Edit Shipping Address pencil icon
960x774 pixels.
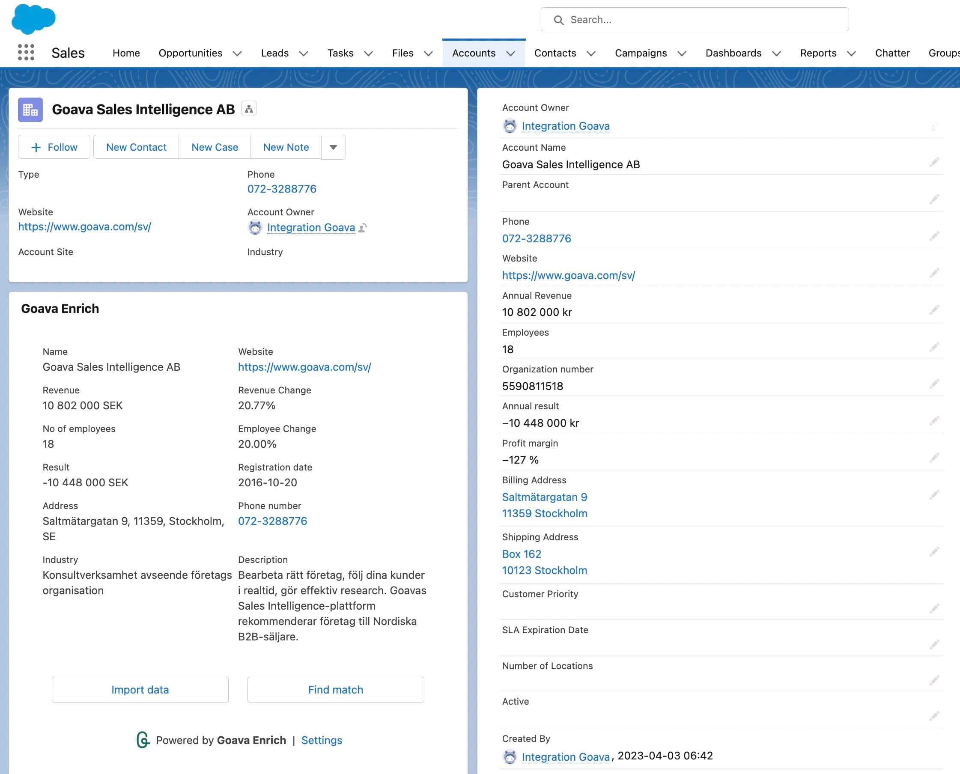(934, 552)
